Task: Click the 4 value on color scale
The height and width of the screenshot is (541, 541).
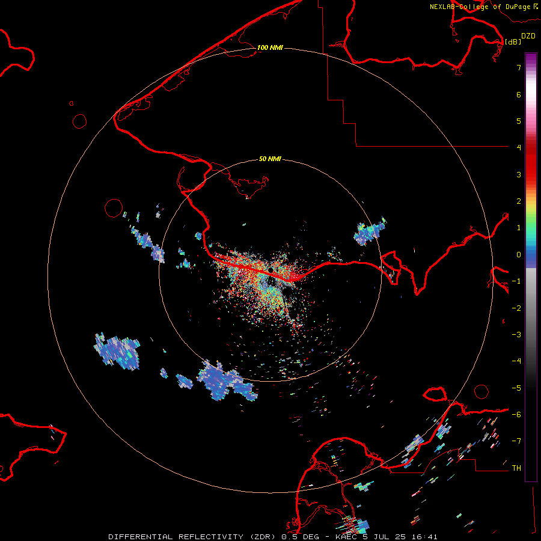Action: 519,148
